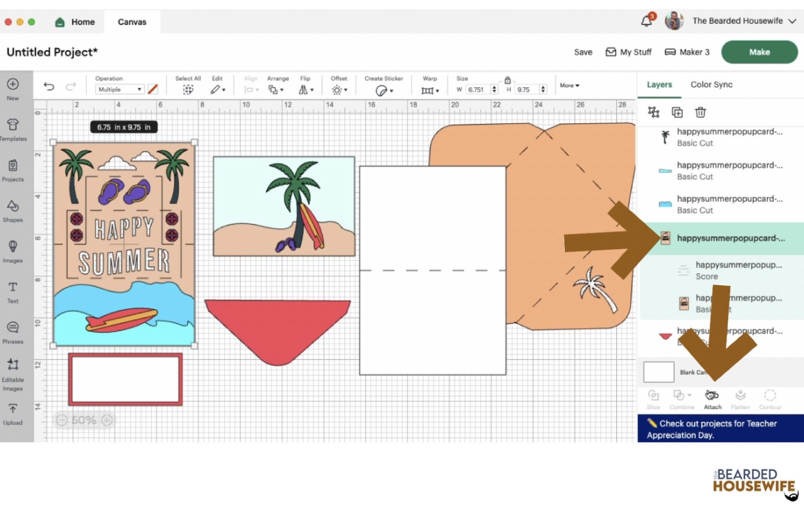The width and height of the screenshot is (804, 510).
Task: Delete selected layer with trash icon
Action: click(x=700, y=112)
